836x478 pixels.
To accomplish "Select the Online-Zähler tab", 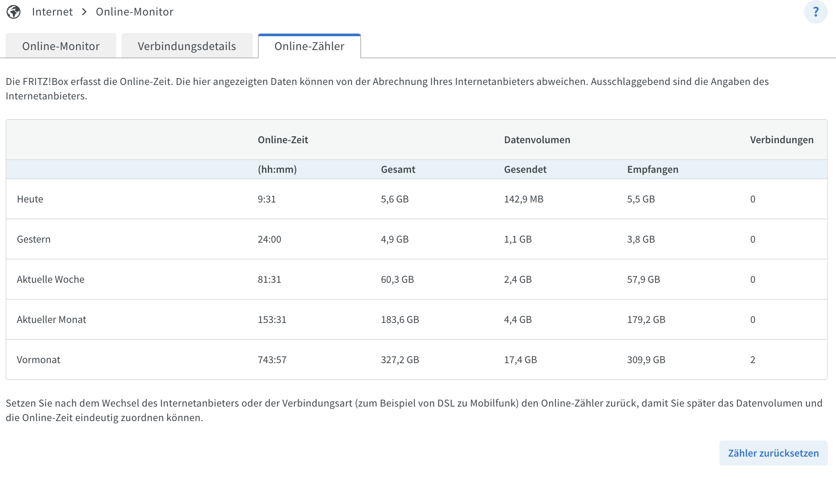I will click(x=309, y=46).
